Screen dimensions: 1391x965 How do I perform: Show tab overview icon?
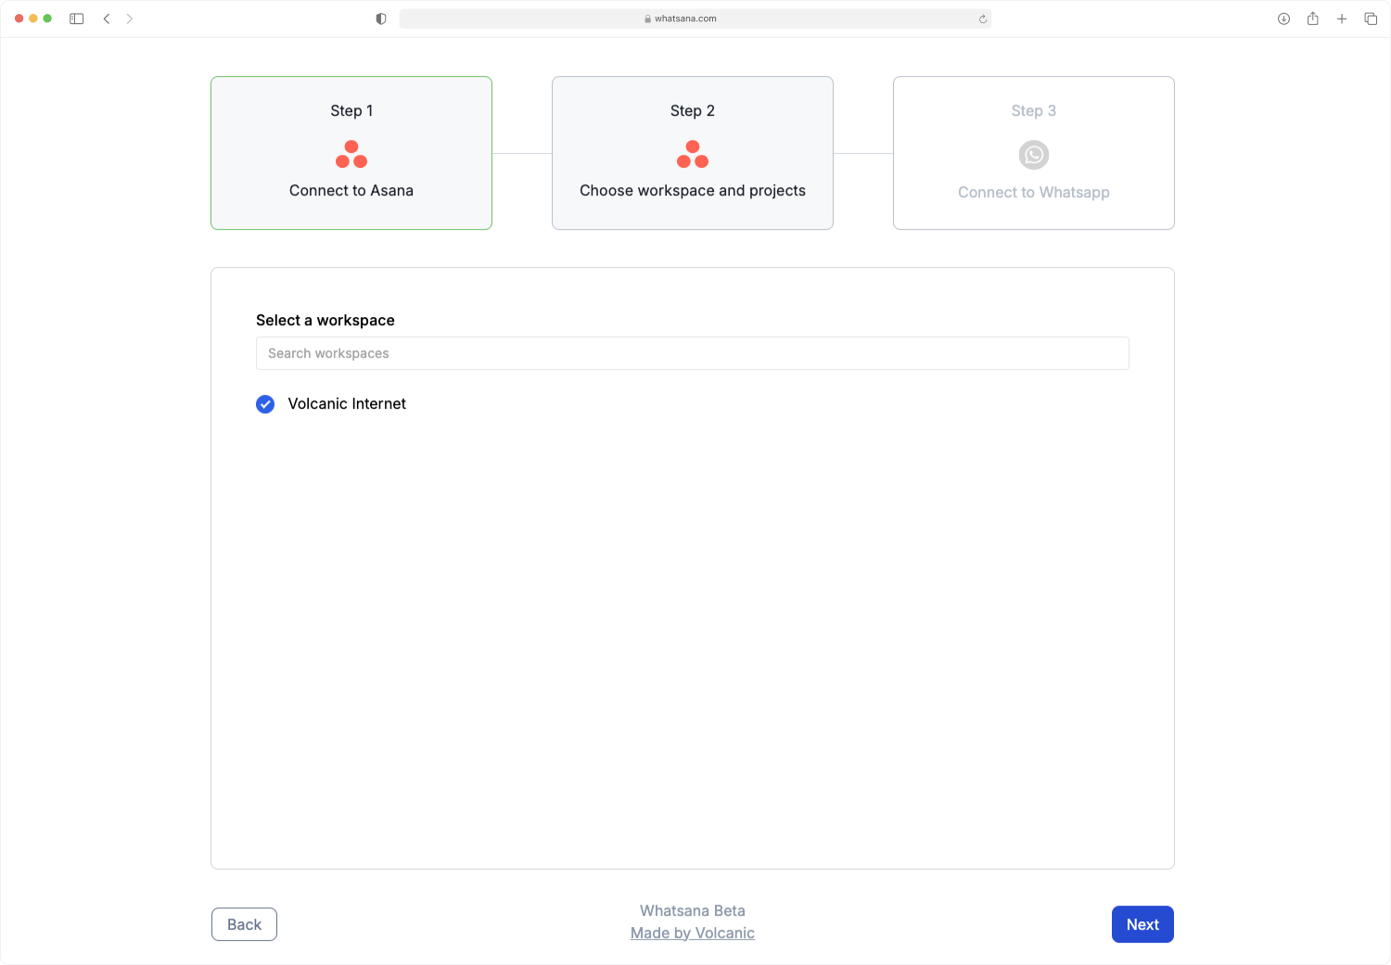coord(1371,19)
